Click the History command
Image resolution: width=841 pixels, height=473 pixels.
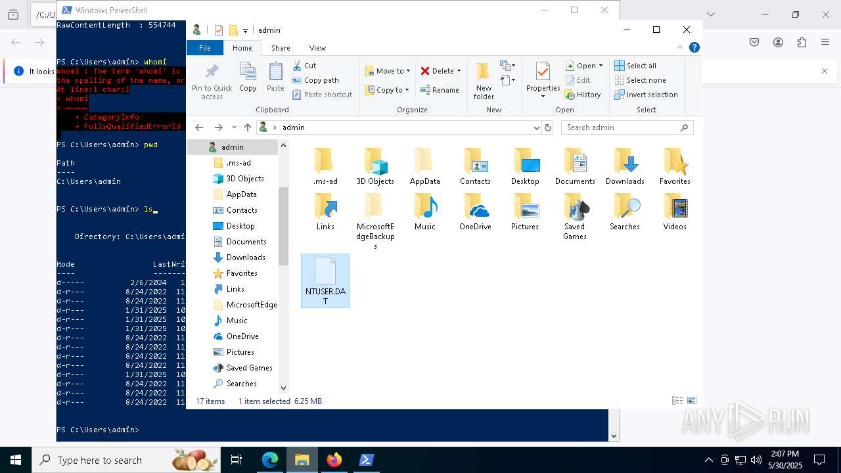[x=583, y=95]
